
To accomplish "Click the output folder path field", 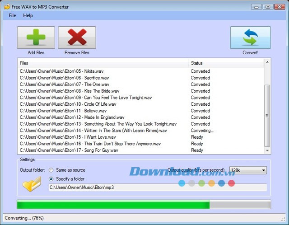I will click(x=158, y=187).
